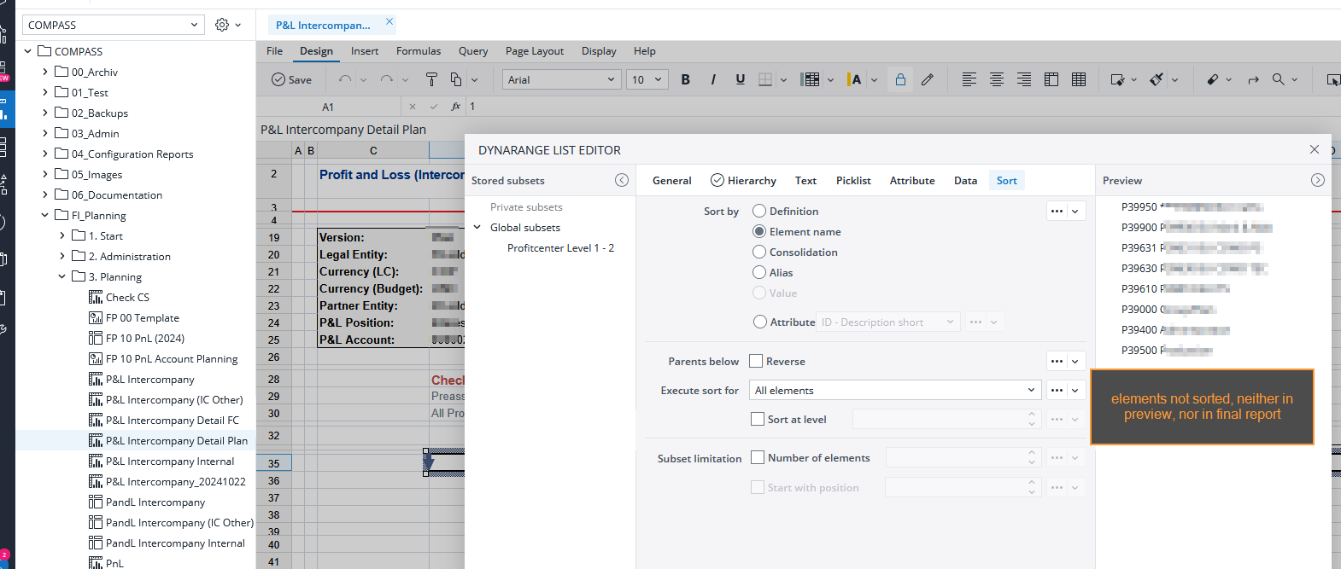Tick the Number of elements checkbox

click(758, 457)
